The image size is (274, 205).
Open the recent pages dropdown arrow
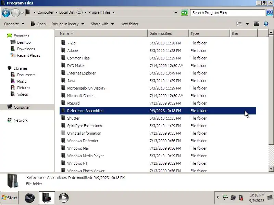(x=22, y=13)
